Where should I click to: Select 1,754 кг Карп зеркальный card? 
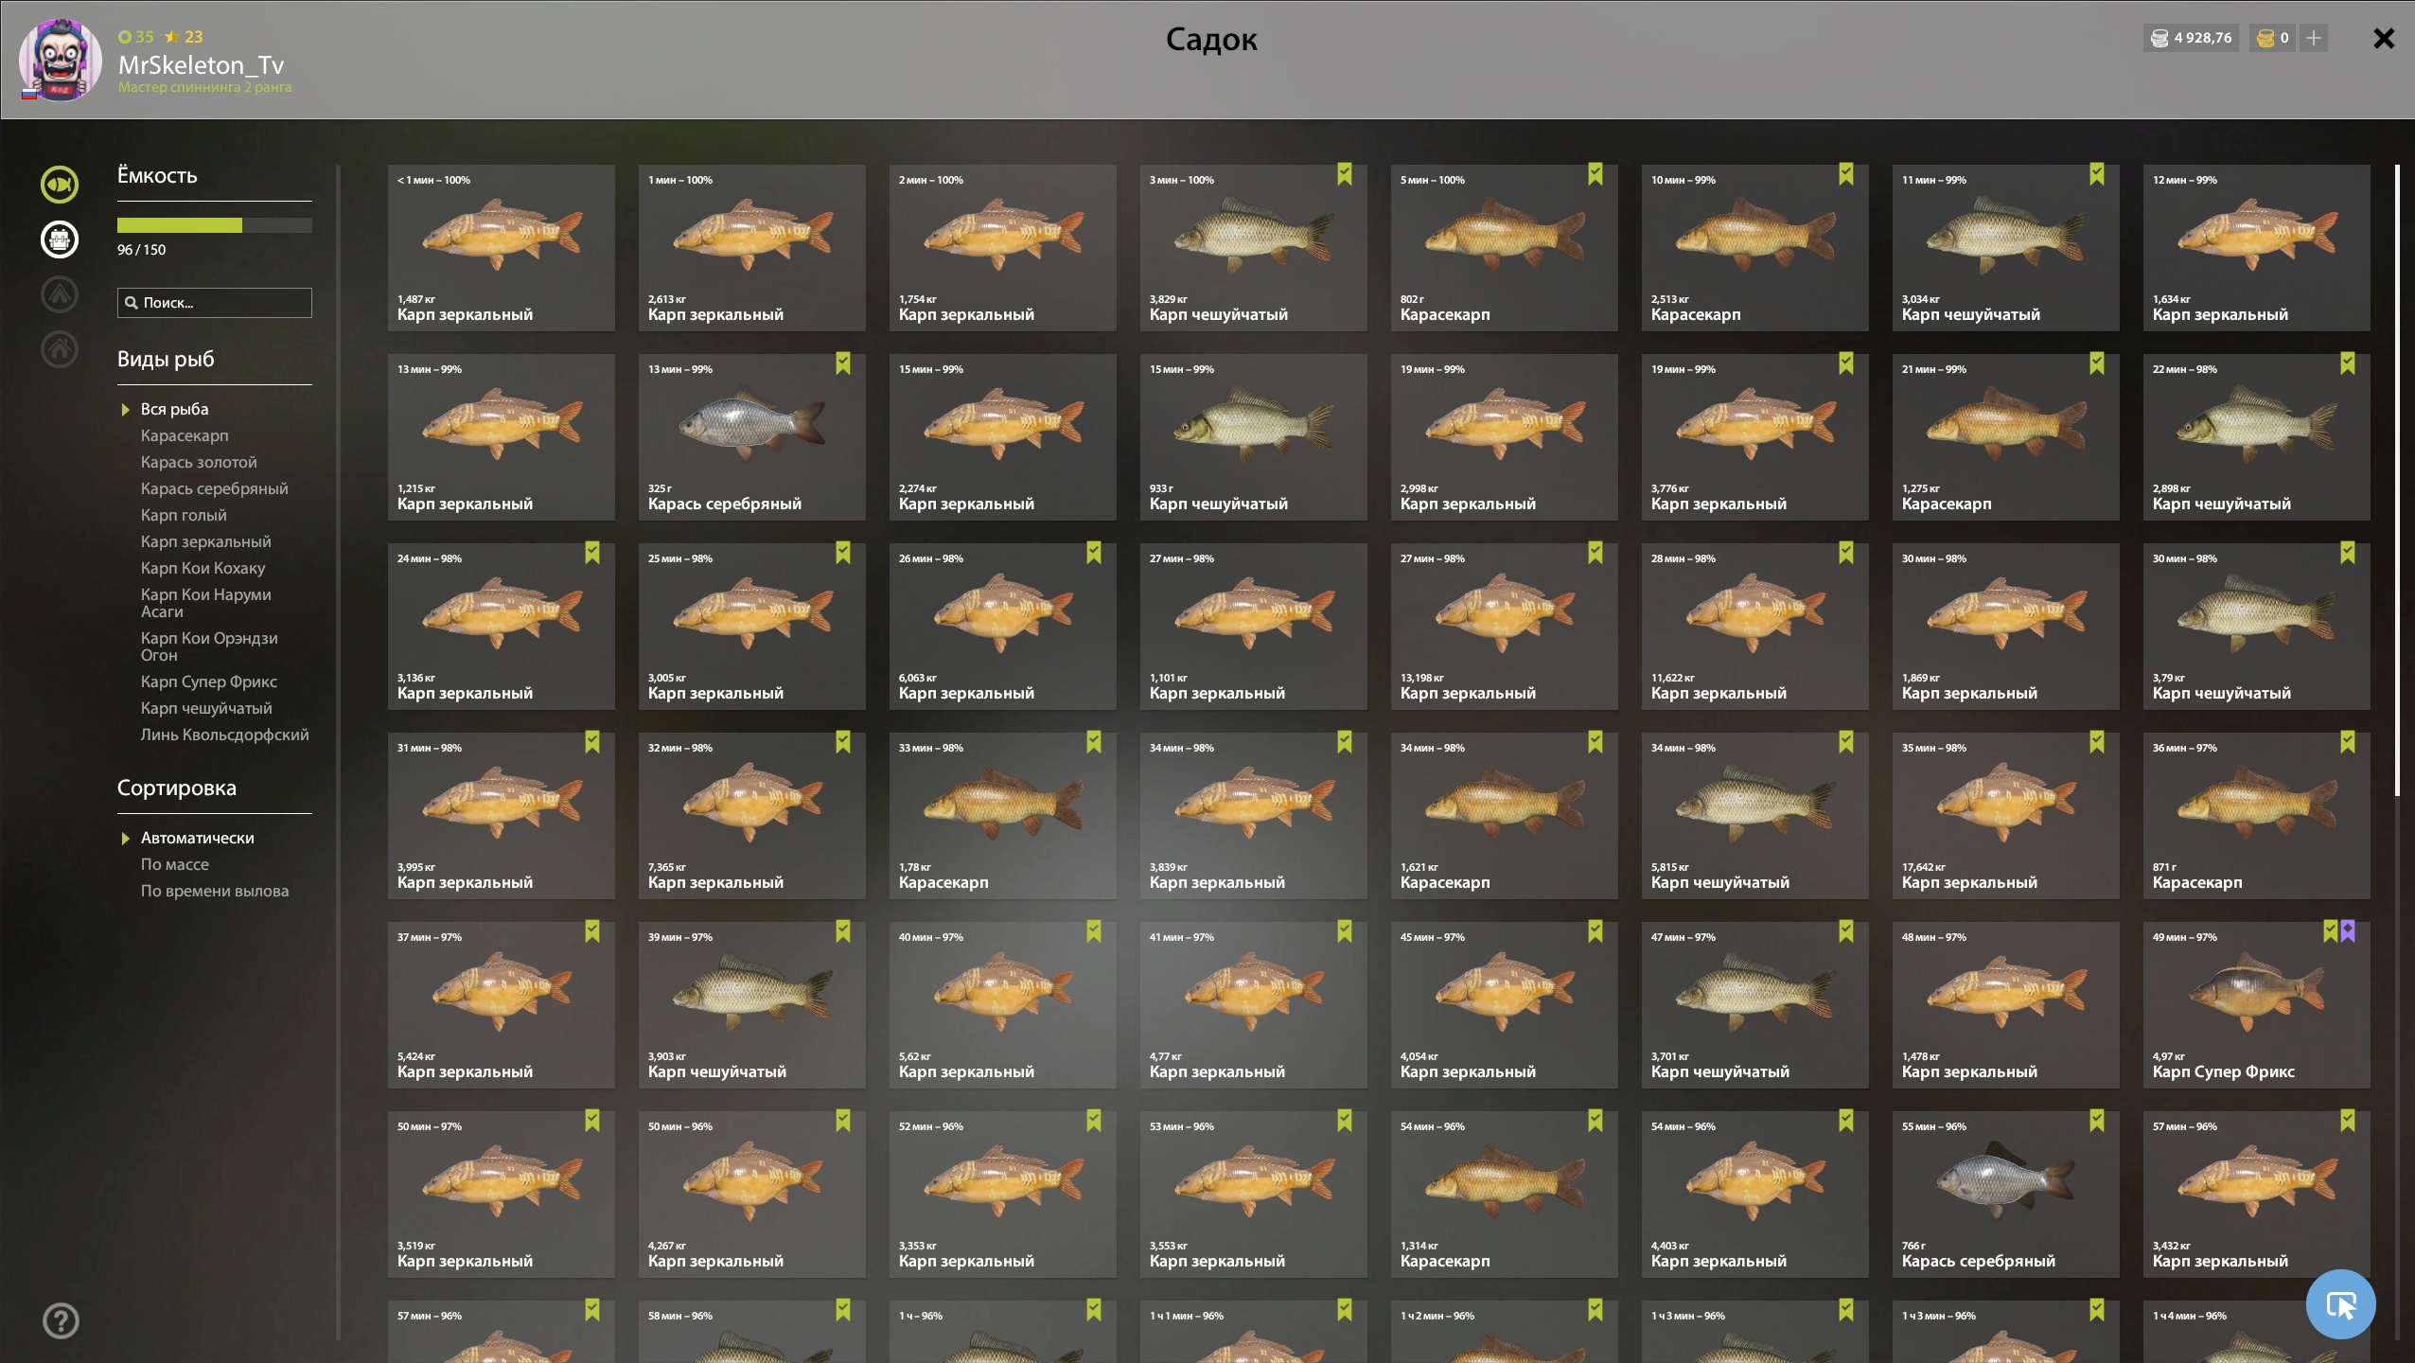[1003, 248]
